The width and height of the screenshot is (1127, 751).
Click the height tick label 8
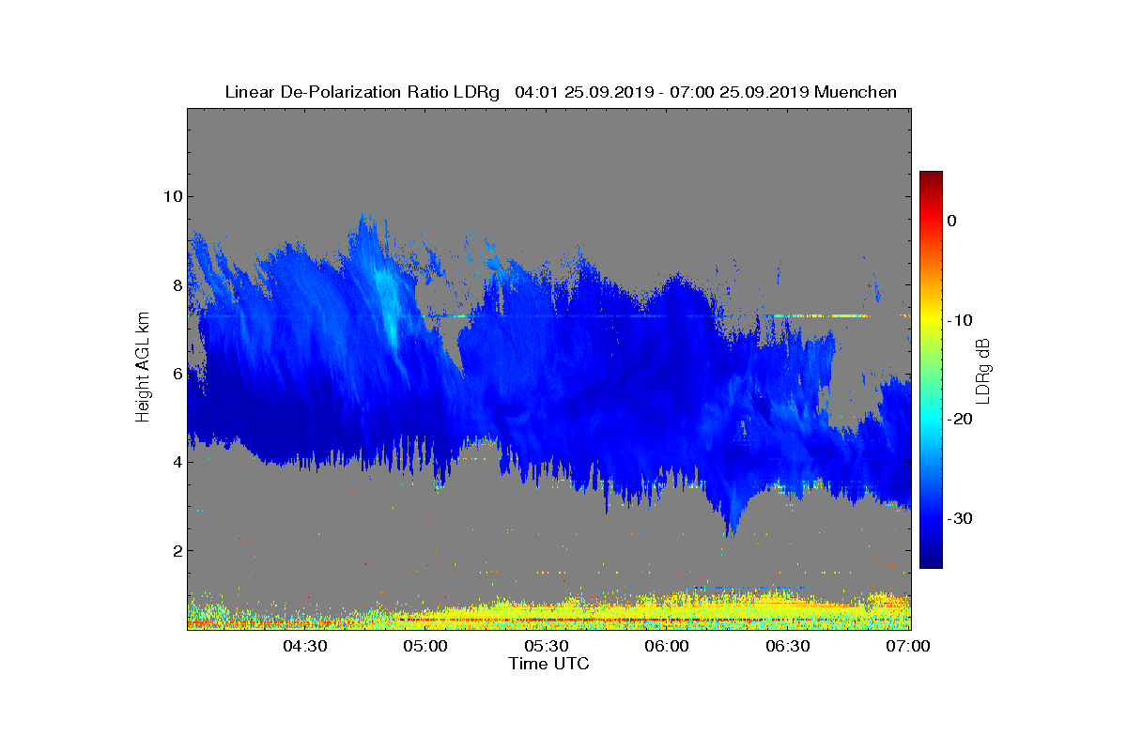[x=176, y=284]
